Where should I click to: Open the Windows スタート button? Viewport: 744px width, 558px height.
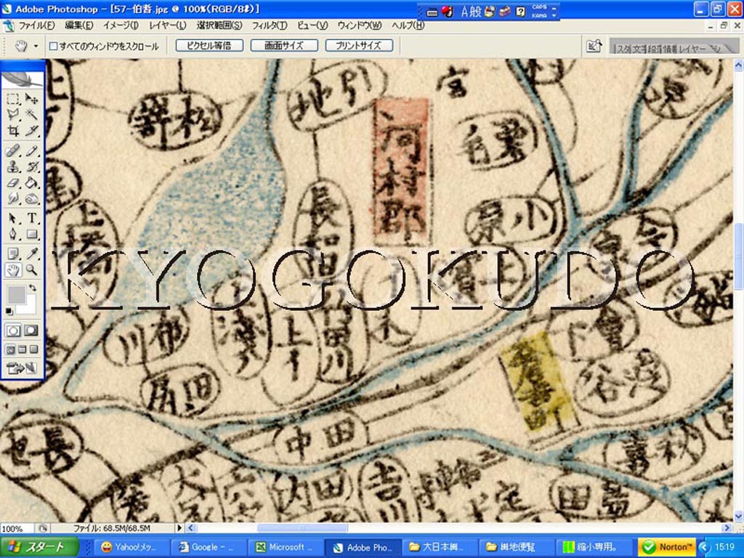(x=39, y=546)
